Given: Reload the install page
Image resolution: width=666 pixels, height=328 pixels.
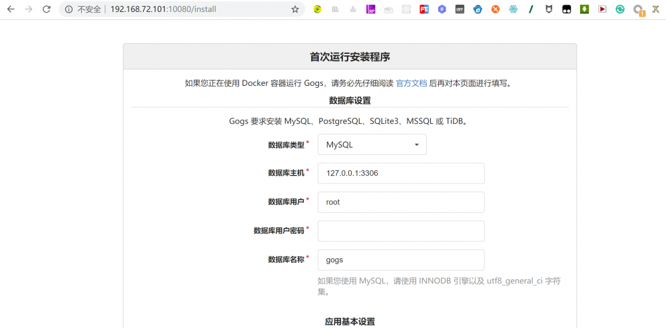Looking at the screenshot, I should 47,9.
